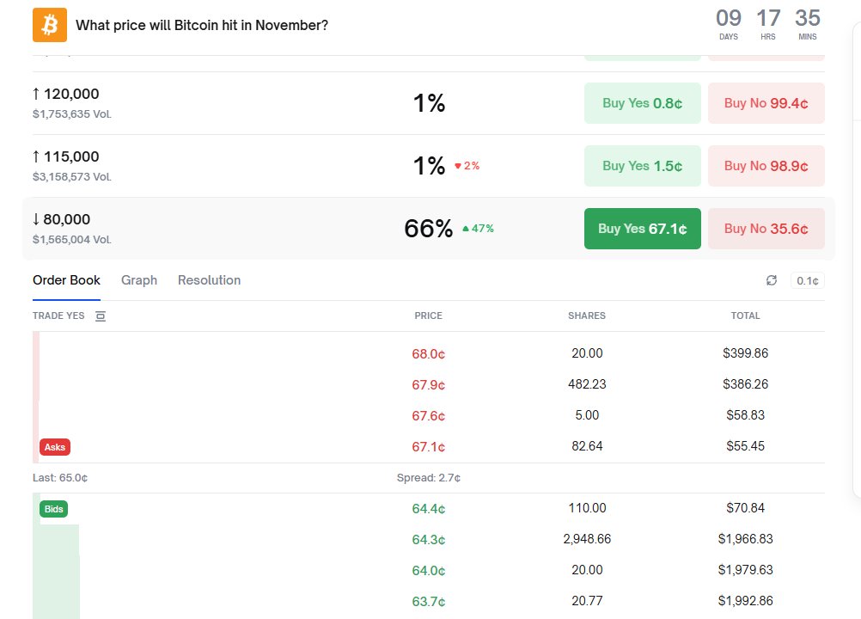The width and height of the screenshot is (861, 619).
Task: Click the $70.84 total value
Action: coord(745,508)
